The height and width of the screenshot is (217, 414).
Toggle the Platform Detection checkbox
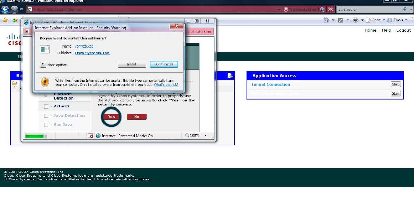46,96
